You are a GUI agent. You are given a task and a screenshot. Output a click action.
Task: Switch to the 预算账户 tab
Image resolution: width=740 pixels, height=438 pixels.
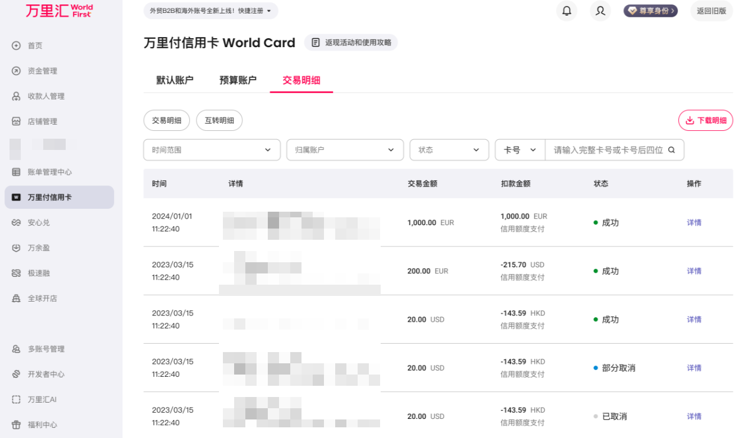[237, 80]
